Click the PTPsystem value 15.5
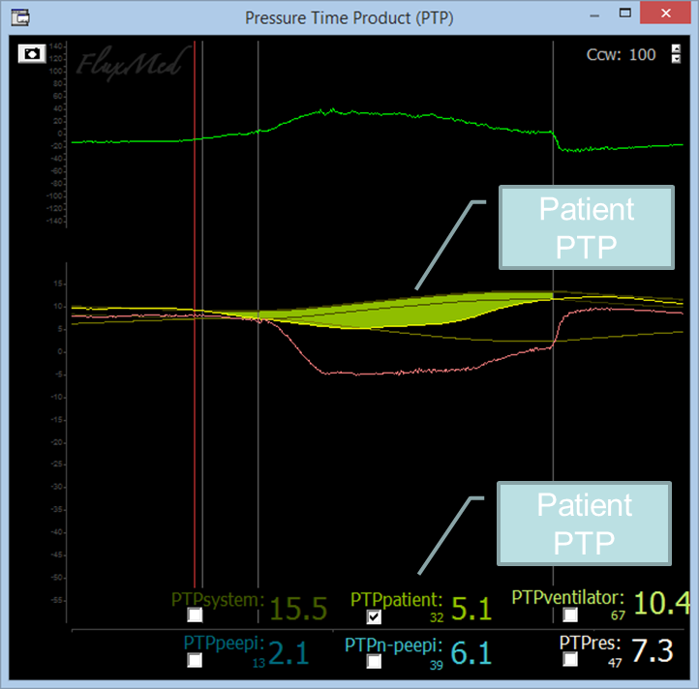Screen dimensions: 699x689 point(299,608)
